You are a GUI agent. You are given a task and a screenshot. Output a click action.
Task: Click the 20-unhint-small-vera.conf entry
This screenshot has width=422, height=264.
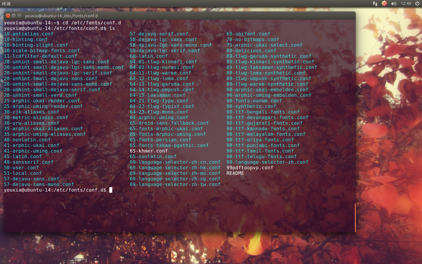coord(40,95)
